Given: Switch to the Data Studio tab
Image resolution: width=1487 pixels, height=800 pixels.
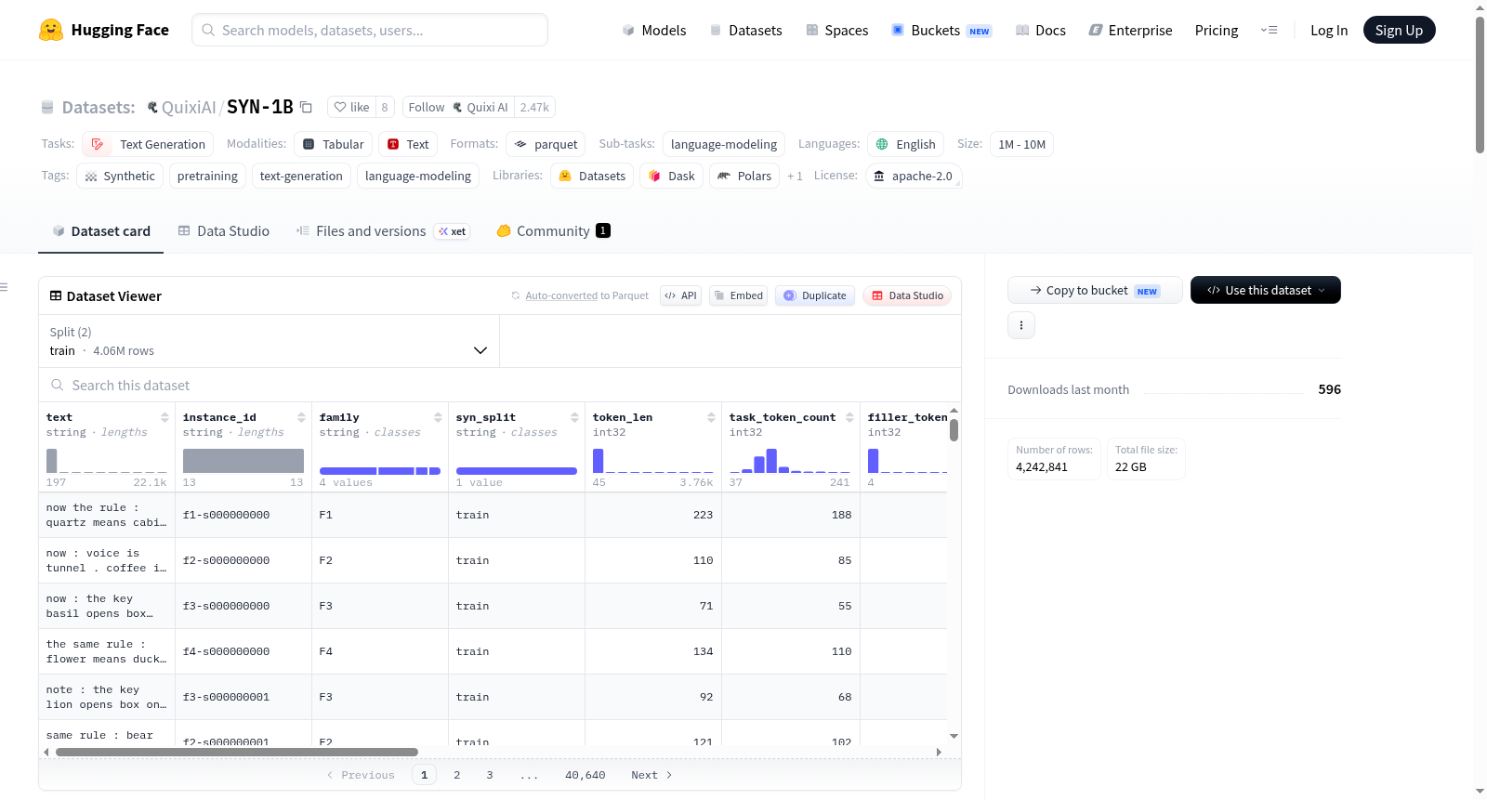Looking at the screenshot, I should 224,231.
